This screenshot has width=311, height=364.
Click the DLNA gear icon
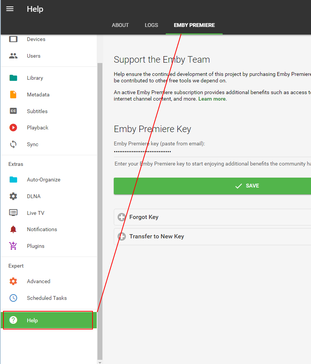[x=13, y=196]
